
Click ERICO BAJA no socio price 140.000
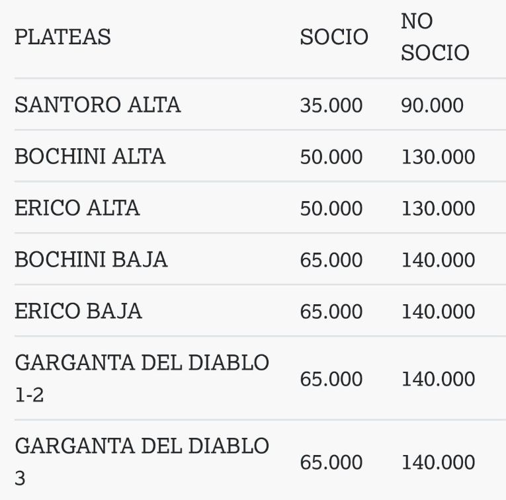pos(438,312)
